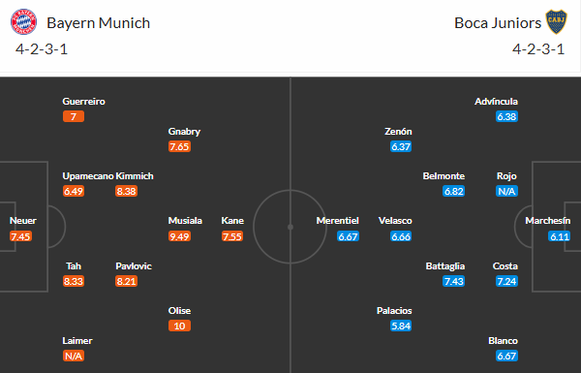Select the player name Upamecano
The width and height of the screenshot is (581, 373).
click(x=88, y=176)
